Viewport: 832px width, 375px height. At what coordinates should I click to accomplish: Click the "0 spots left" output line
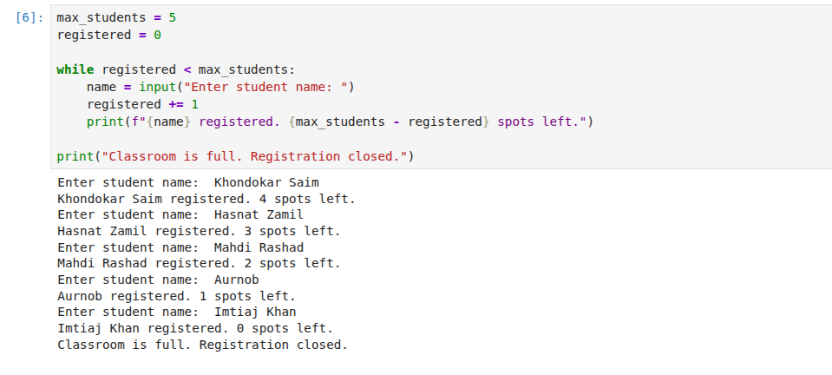tap(195, 328)
